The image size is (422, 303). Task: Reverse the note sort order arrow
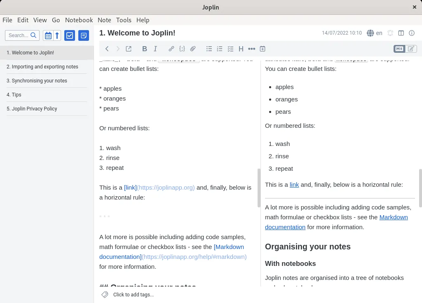click(57, 35)
